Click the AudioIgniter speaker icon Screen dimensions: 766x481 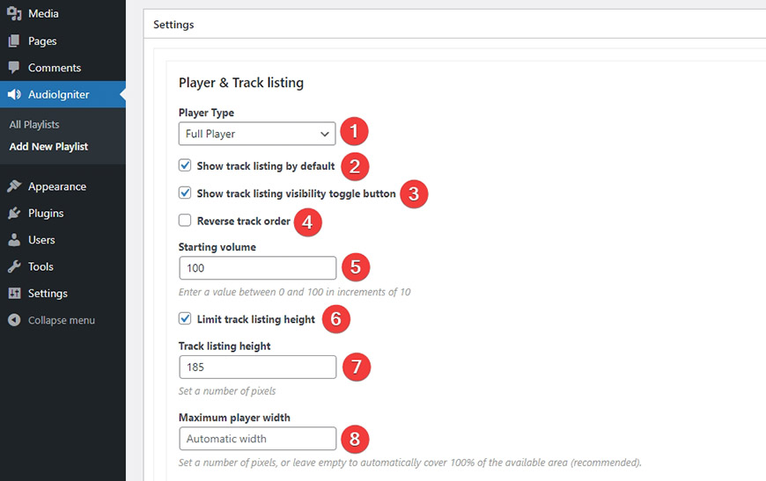(14, 94)
